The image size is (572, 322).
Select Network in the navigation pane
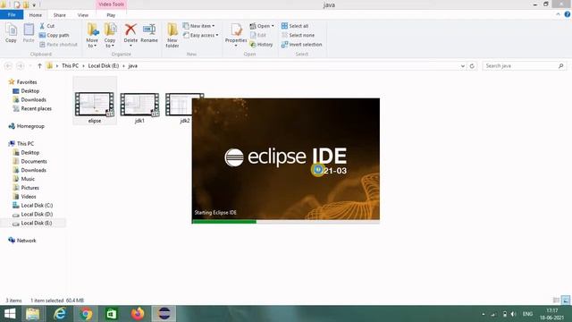(x=26, y=241)
